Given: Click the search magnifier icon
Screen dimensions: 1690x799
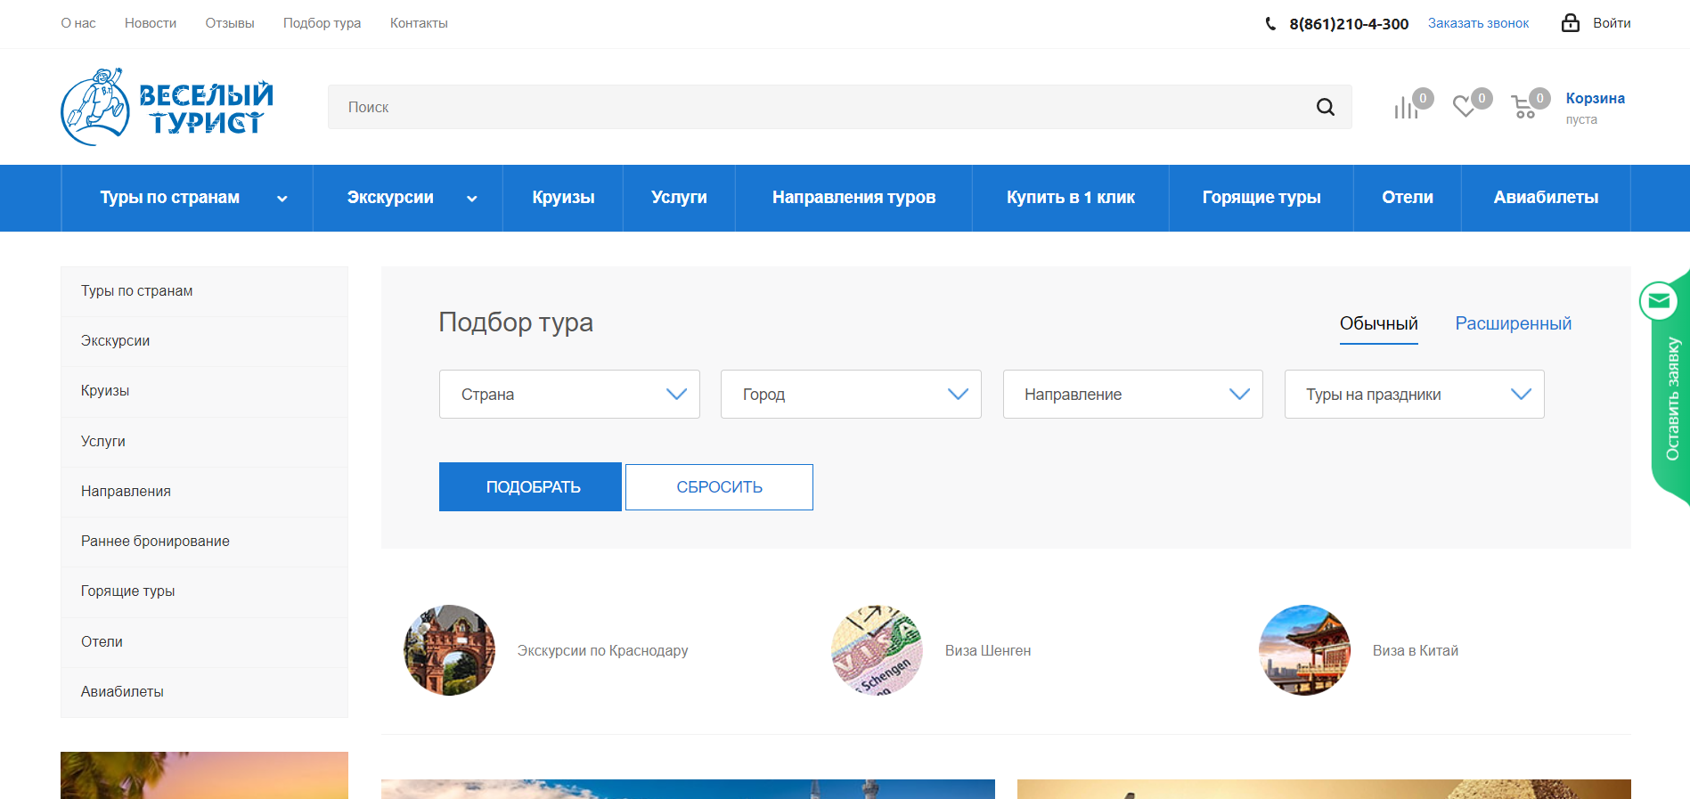Looking at the screenshot, I should click(1325, 107).
